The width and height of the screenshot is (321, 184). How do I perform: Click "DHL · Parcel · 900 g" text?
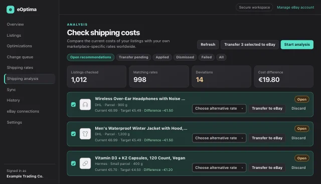(x=111, y=105)
